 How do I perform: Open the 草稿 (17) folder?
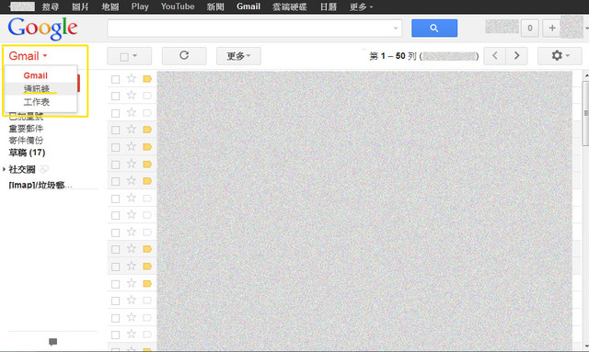click(27, 153)
